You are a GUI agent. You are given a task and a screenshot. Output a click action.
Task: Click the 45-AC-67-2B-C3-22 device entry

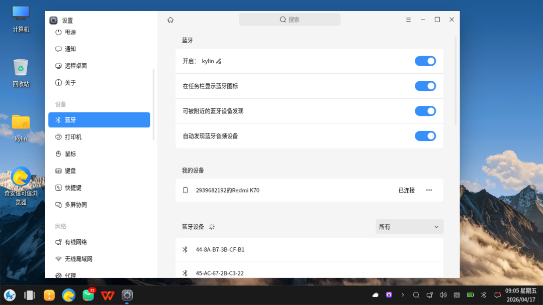(309, 270)
